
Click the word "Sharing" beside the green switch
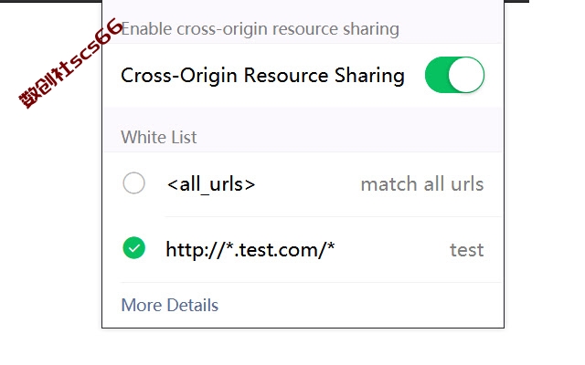coord(369,75)
